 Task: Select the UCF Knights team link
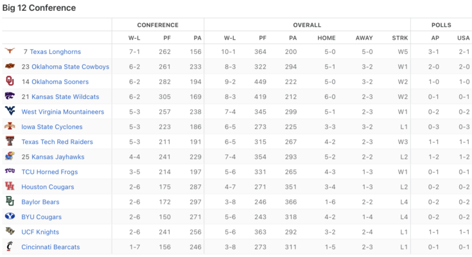pyautogui.click(x=40, y=232)
